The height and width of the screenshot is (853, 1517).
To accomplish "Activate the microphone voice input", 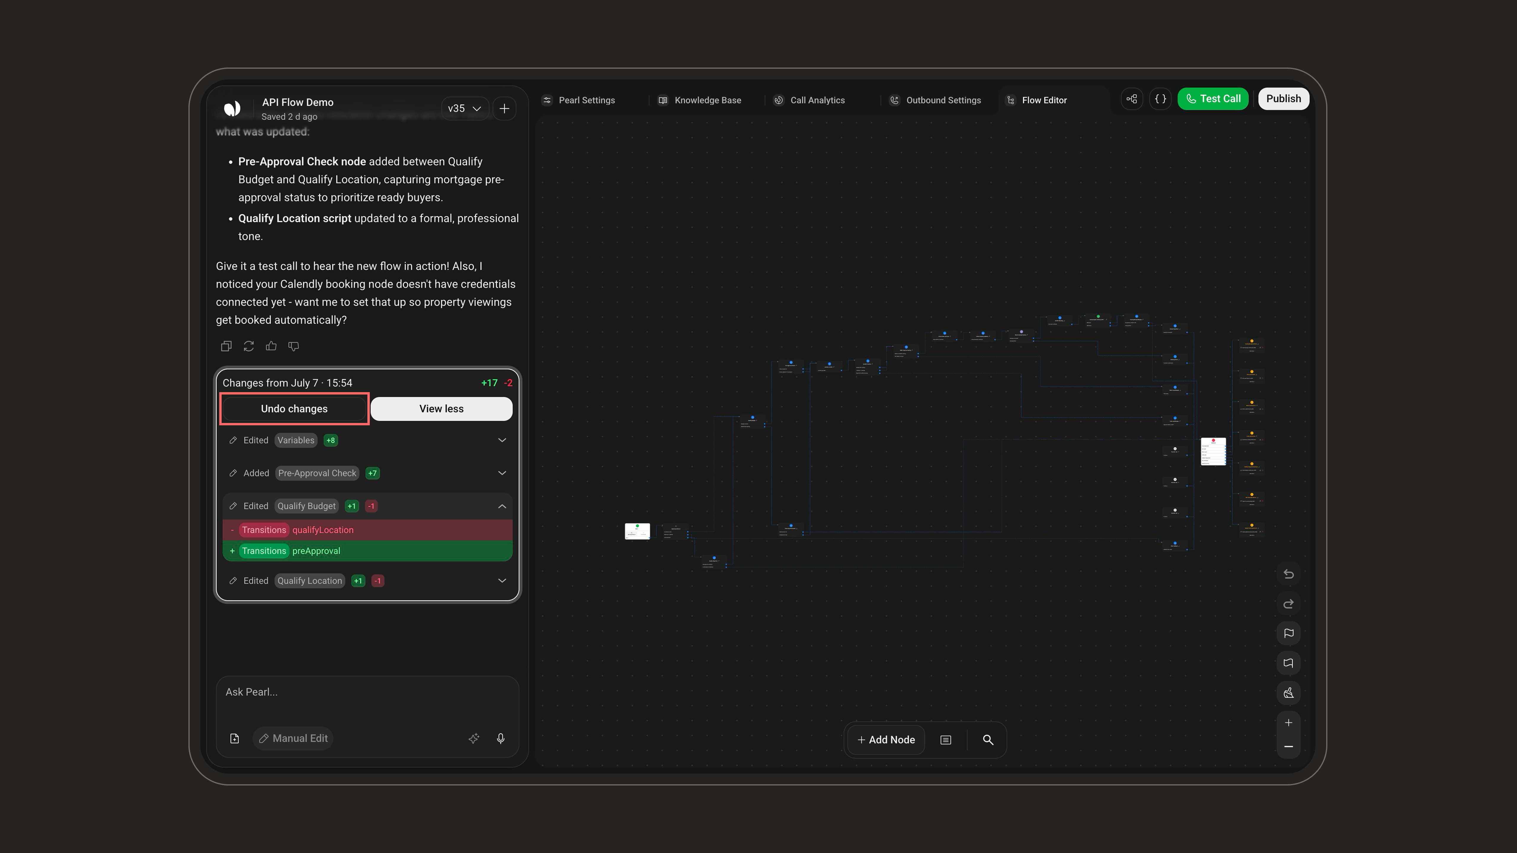I will (x=500, y=738).
